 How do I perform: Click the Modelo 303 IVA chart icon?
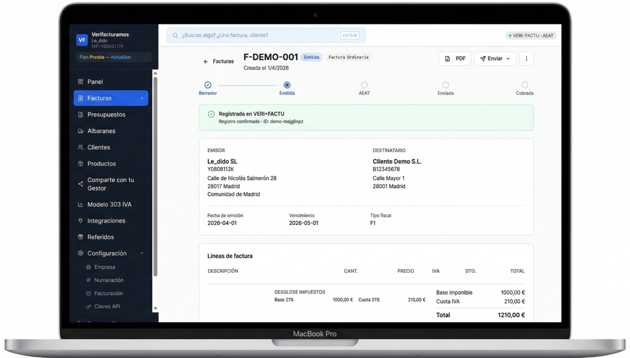point(81,204)
